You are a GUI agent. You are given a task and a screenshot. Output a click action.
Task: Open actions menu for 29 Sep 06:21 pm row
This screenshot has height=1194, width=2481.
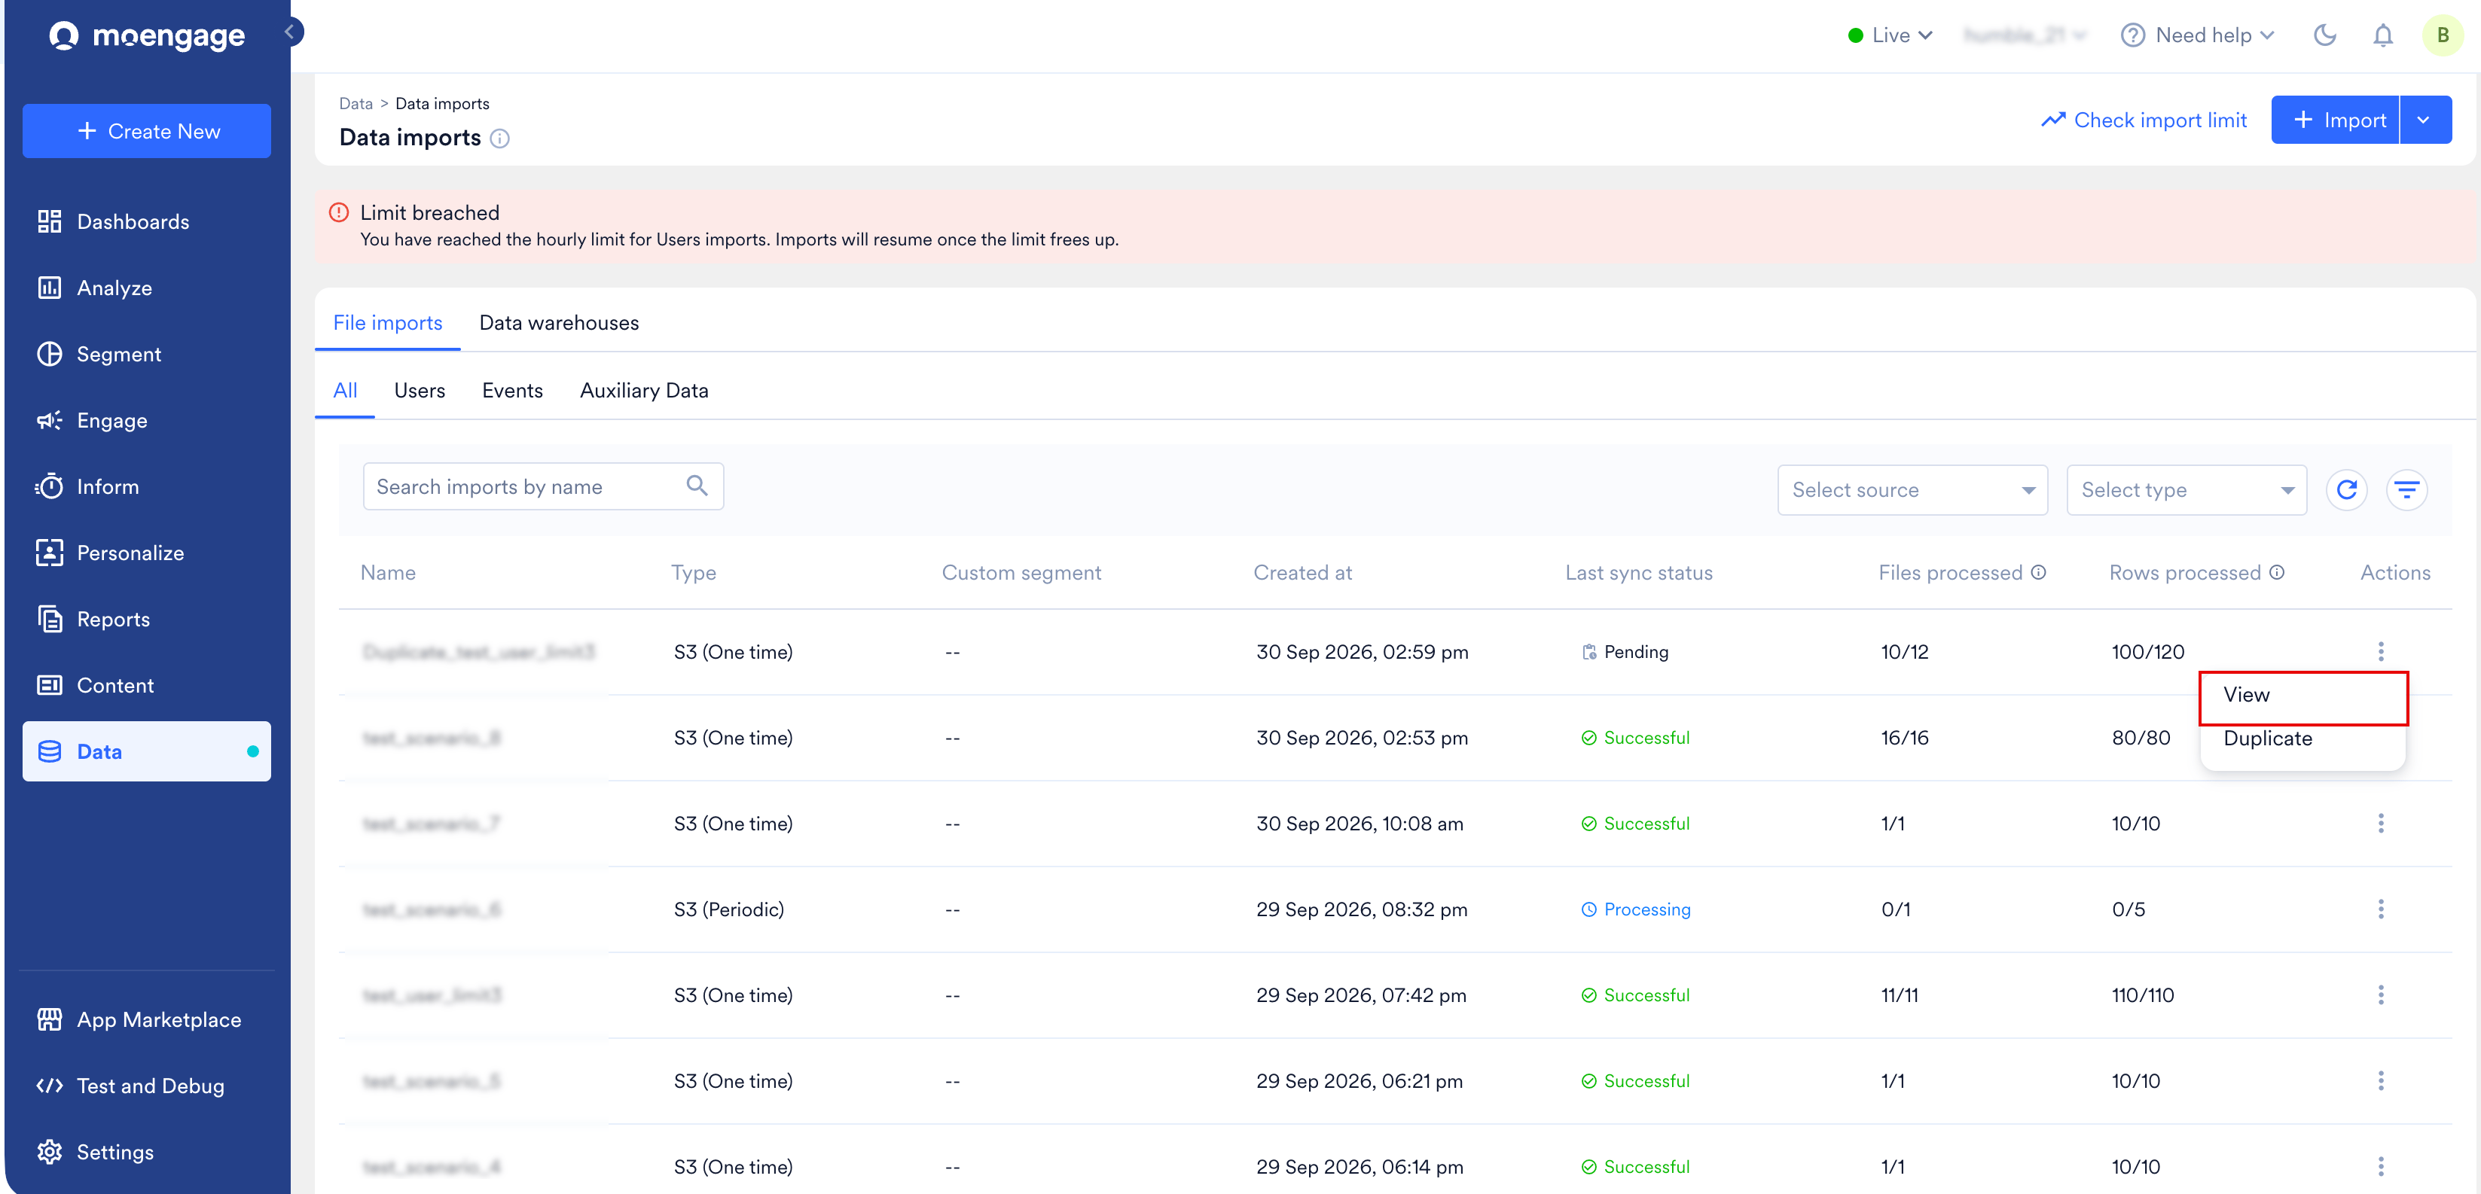2381,1080
